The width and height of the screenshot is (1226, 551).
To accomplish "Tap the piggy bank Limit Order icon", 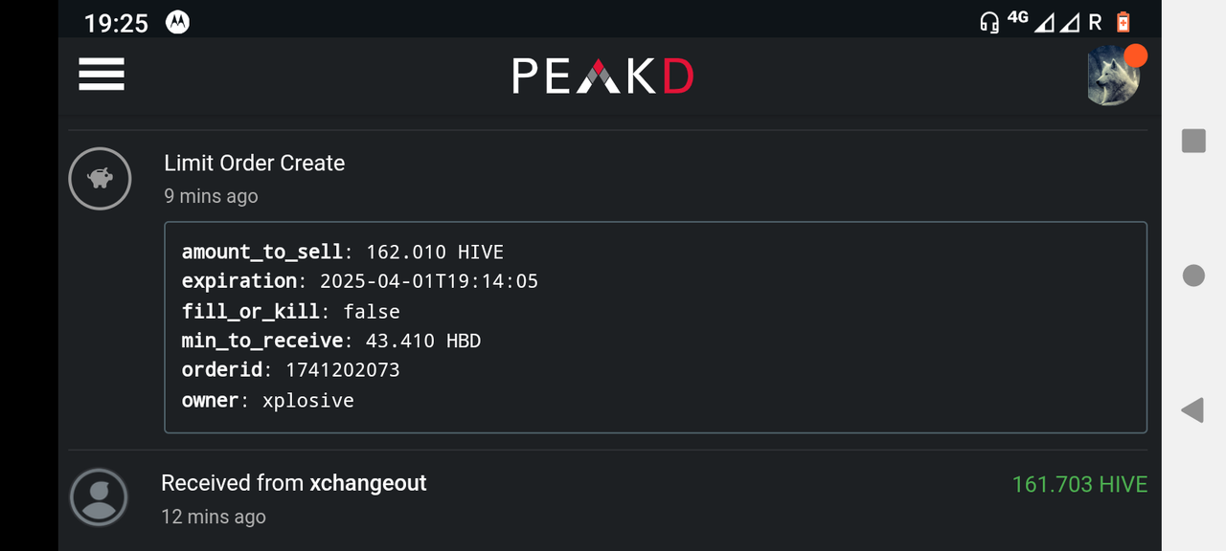I will click(100, 178).
